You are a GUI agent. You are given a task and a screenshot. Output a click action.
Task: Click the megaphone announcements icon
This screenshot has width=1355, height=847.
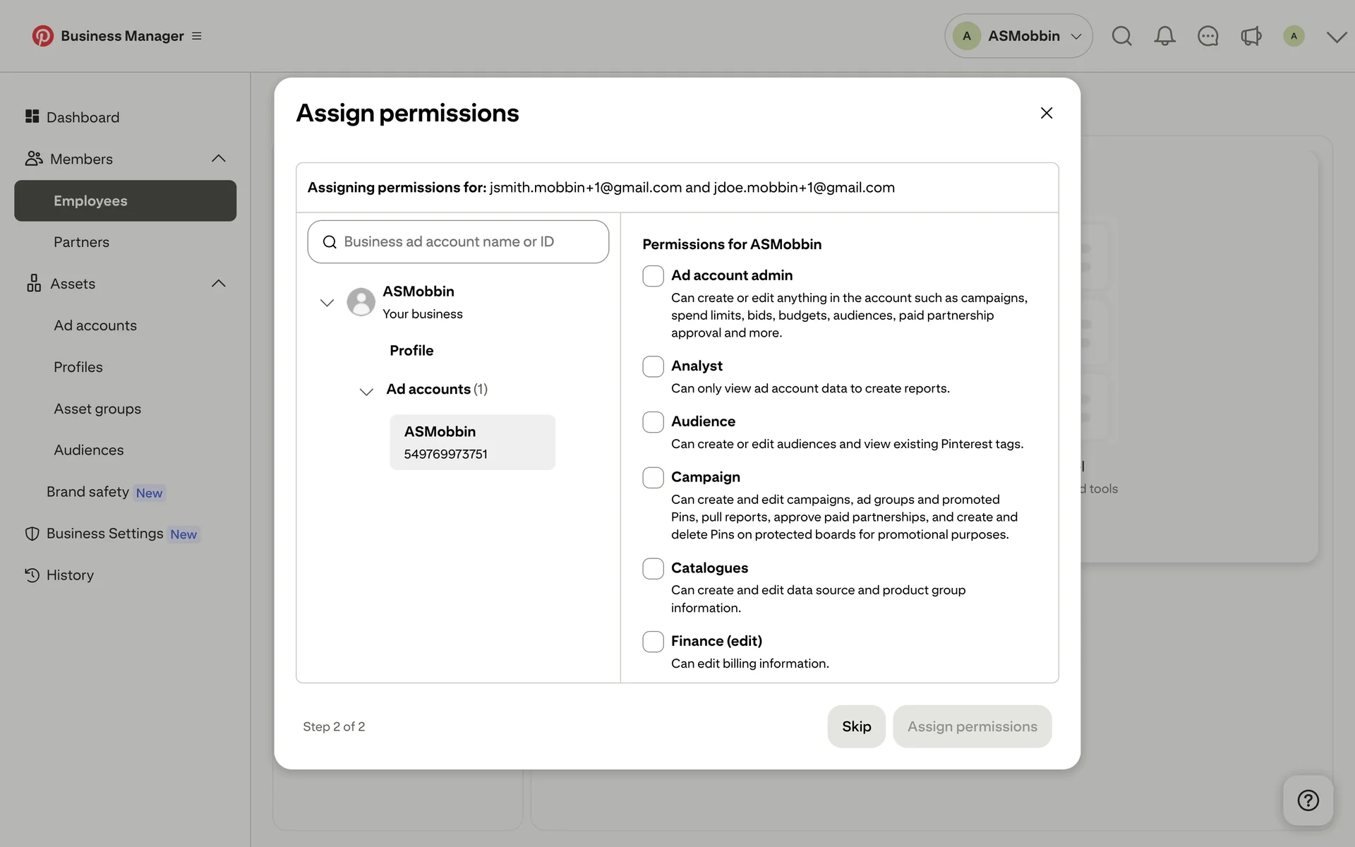point(1251,36)
